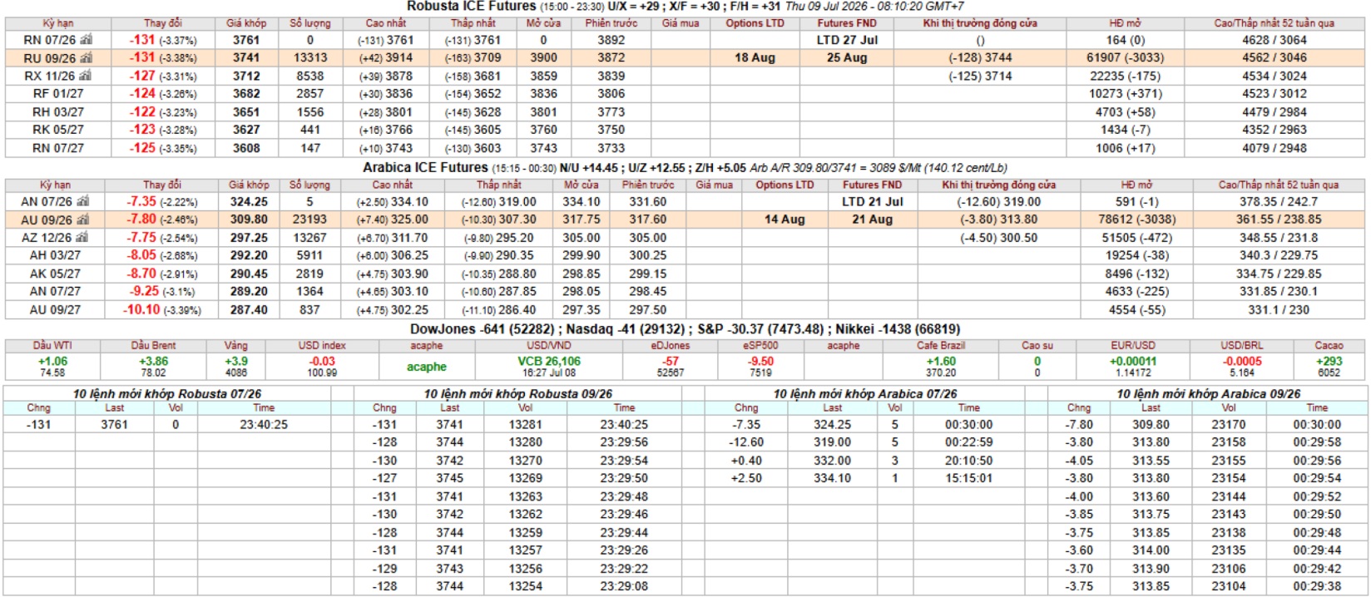The width and height of the screenshot is (1371, 597).
Task: Open the chart icon beside AZ 12/26
Action: [x=82, y=237]
